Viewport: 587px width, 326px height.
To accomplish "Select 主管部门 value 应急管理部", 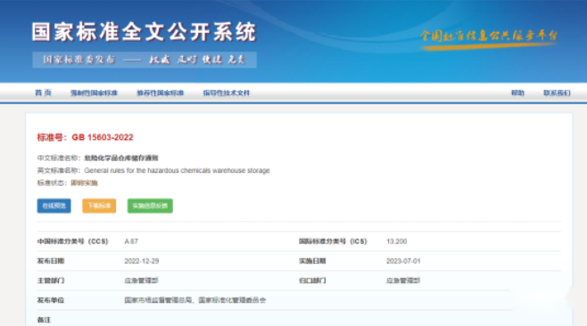I will [x=141, y=281].
